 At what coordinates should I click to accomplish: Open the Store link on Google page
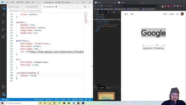132,14
